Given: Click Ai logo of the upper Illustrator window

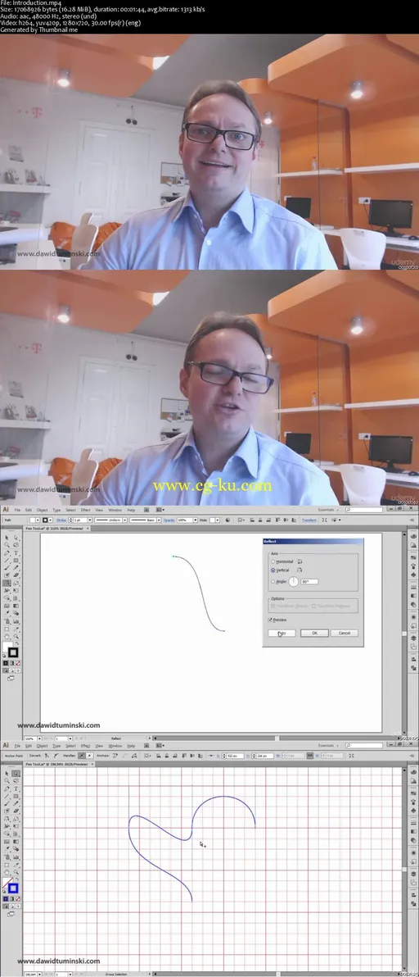Looking at the screenshot, I should (x=5, y=509).
